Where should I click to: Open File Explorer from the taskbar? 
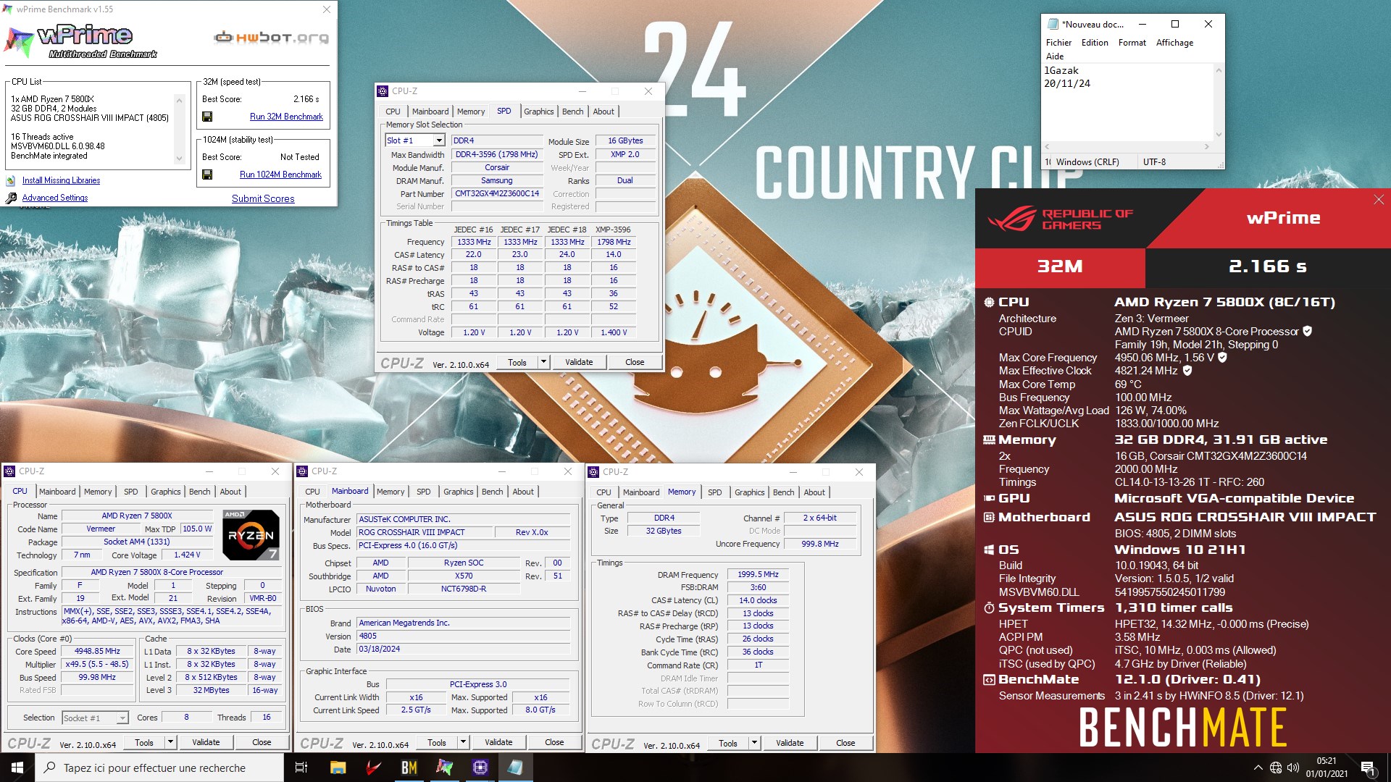338,768
